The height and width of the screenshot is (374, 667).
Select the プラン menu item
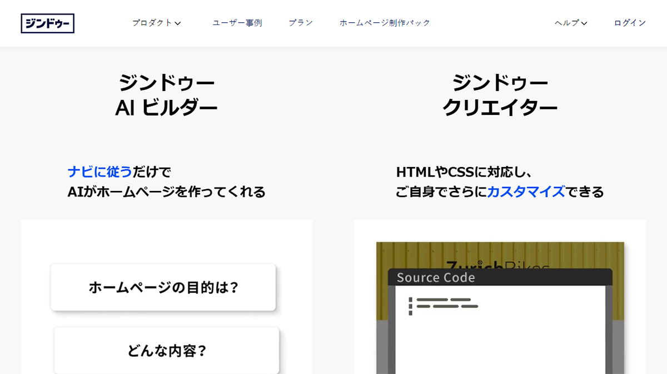click(x=300, y=23)
